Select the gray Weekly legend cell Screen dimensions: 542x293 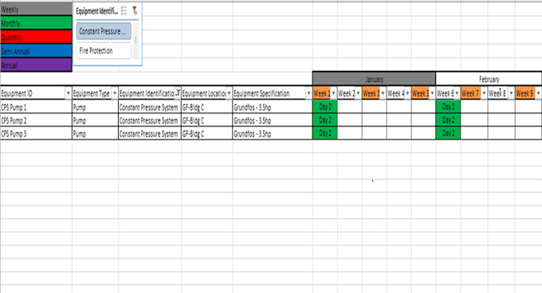point(37,10)
